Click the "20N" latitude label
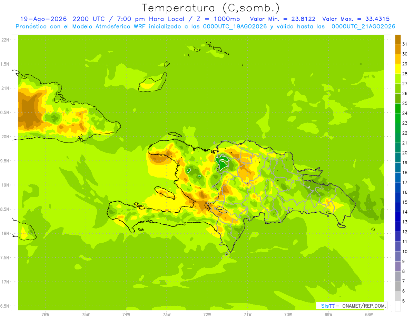The image size is (414, 319). click(x=5, y=137)
